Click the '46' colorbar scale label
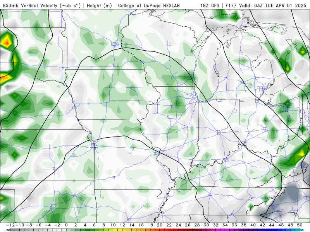Screen dimensions: 310x232 [281, 225]
